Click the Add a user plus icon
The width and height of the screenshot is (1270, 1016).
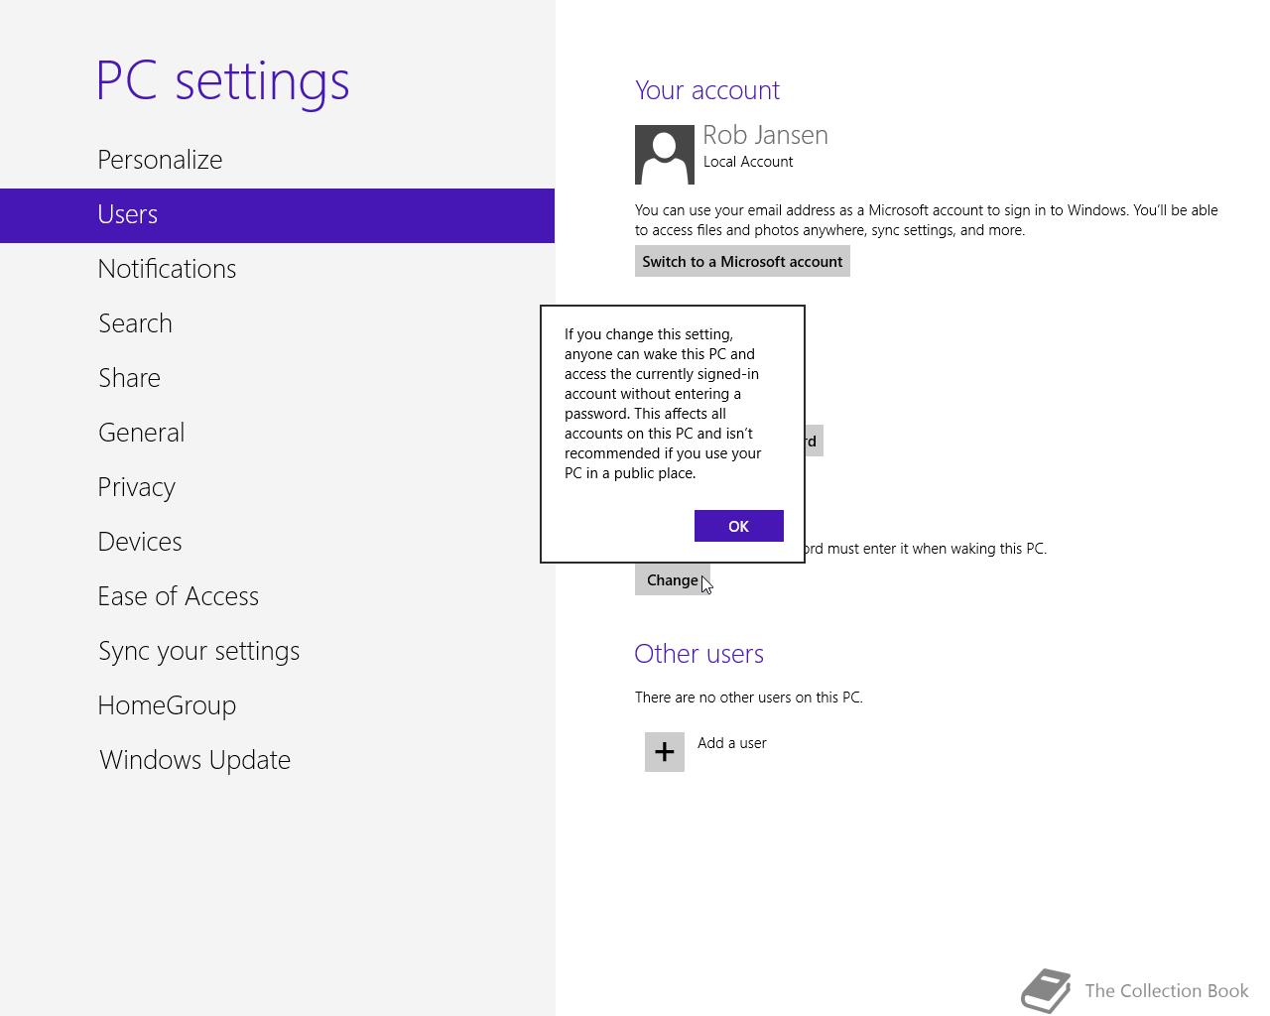point(665,752)
